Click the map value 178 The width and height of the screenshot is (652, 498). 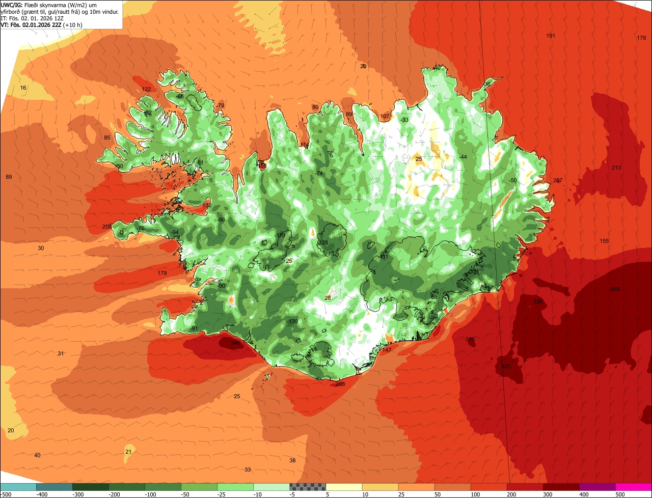(641, 38)
